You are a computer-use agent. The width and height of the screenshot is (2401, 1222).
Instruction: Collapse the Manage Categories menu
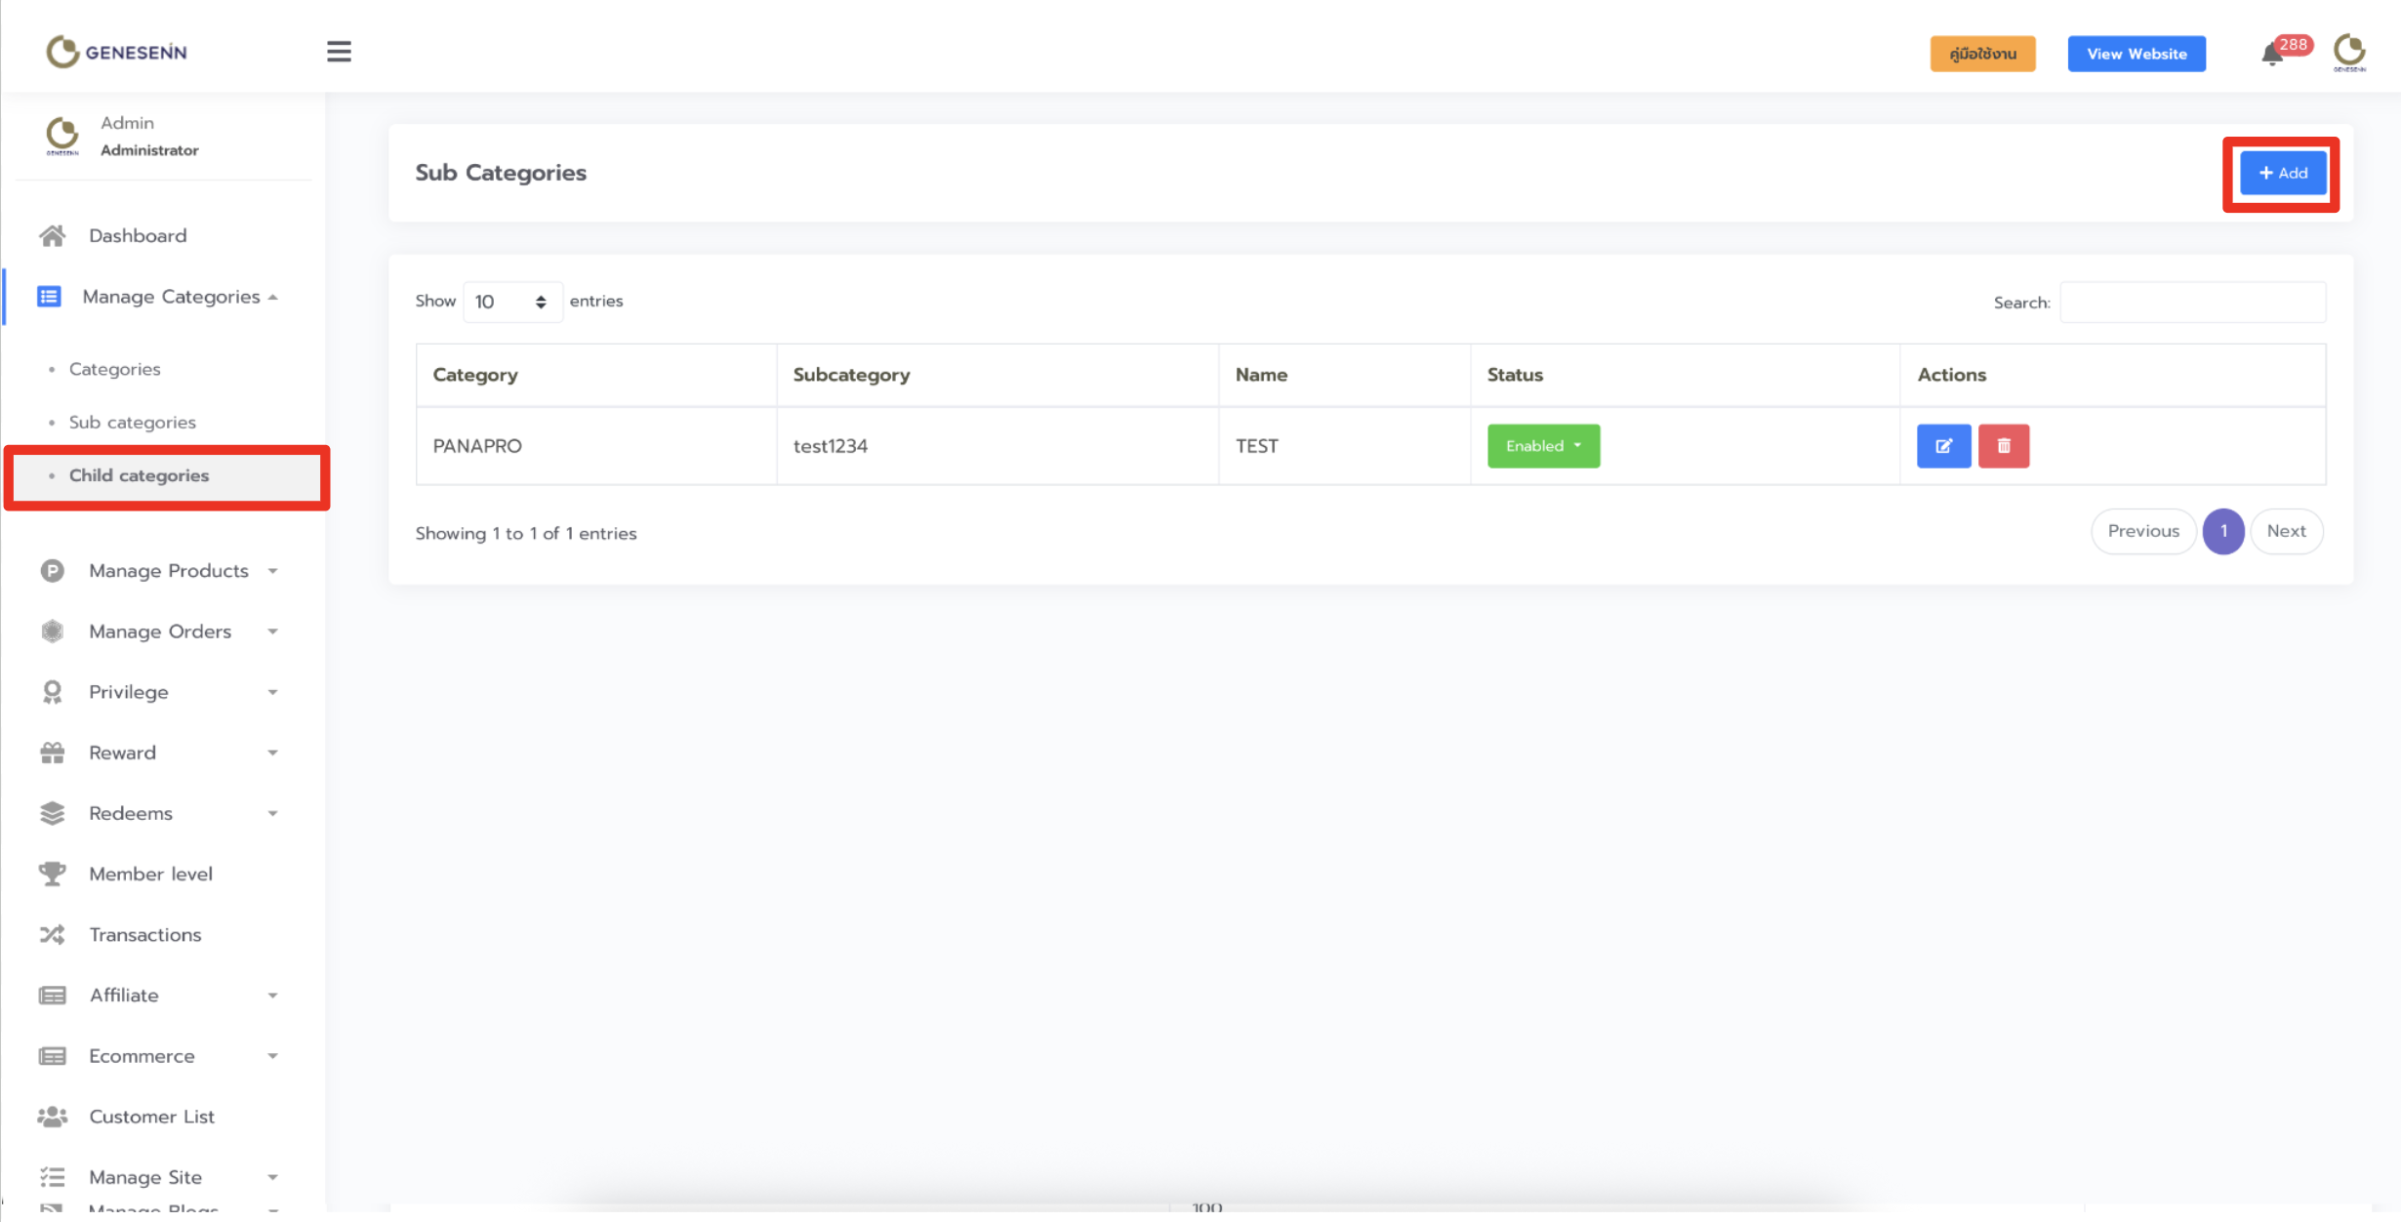[172, 297]
